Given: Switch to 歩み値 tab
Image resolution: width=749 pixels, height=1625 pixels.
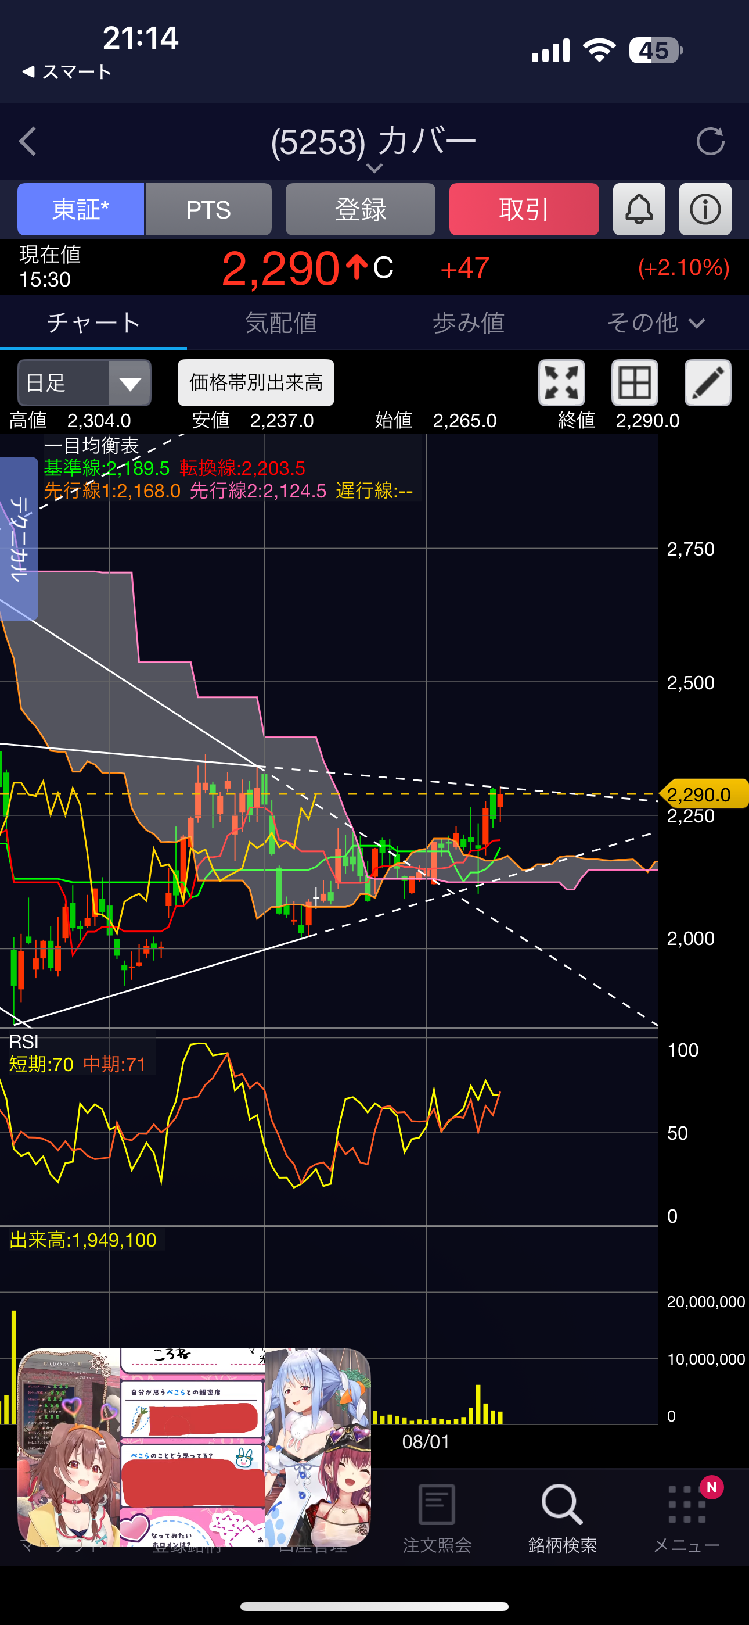Looking at the screenshot, I should 468,323.
